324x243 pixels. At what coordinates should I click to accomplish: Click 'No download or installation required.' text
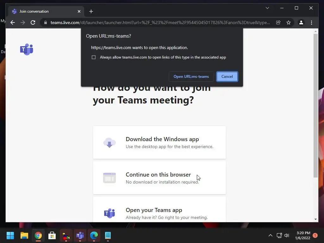tap(162, 182)
